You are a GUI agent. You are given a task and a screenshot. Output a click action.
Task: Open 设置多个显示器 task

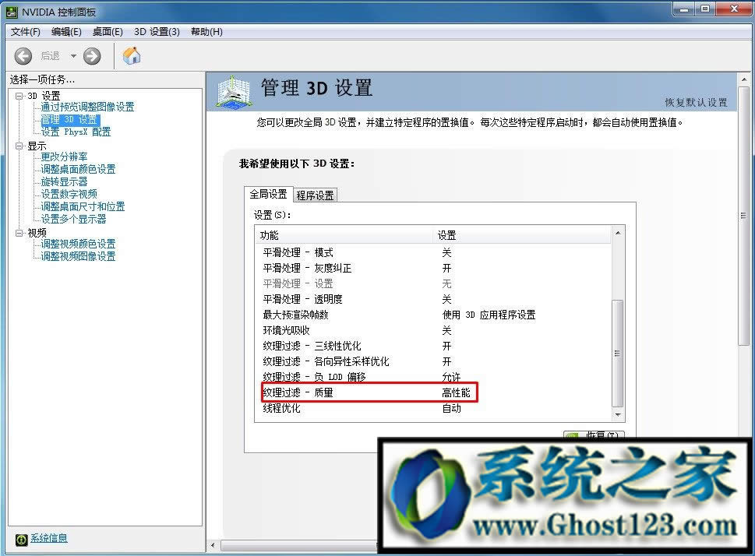[x=73, y=219]
